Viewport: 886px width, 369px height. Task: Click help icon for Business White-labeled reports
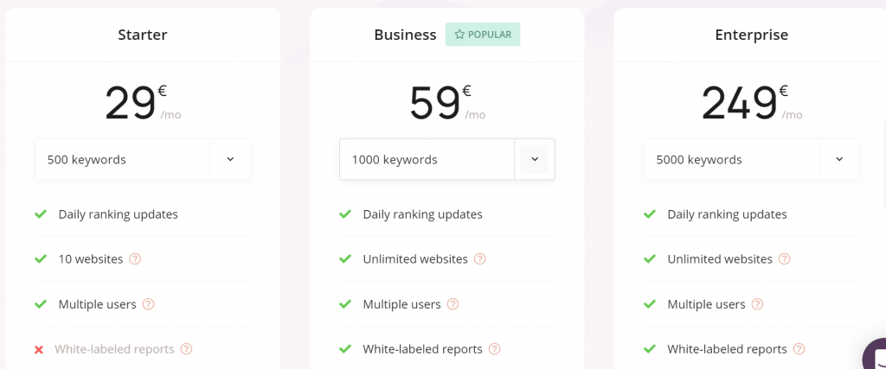point(494,349)
